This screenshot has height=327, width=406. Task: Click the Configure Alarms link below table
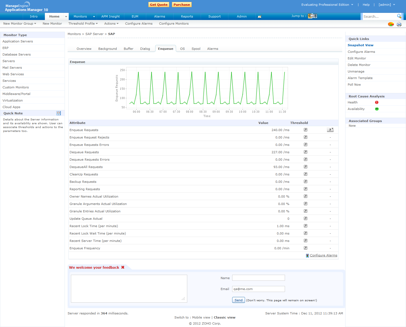click(323, 255)
